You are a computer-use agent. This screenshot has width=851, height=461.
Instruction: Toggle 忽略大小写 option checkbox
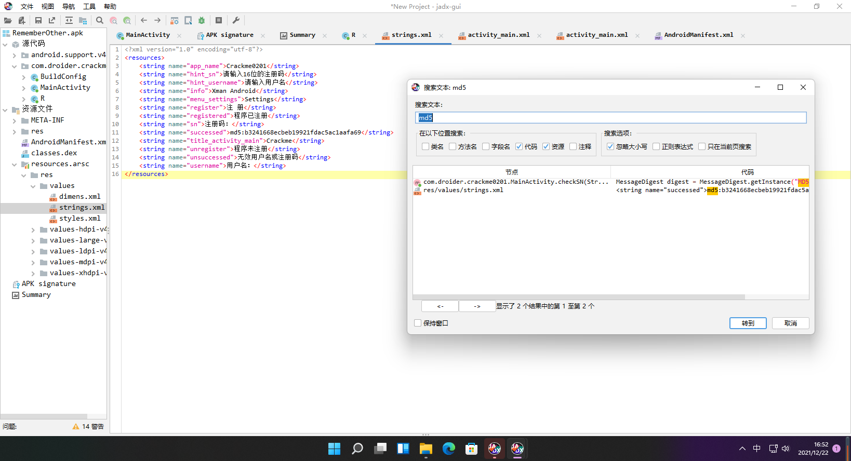coord(610,146)
